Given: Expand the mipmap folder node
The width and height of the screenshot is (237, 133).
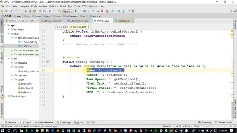Looking at the screenshot, I should coord(12,75).
